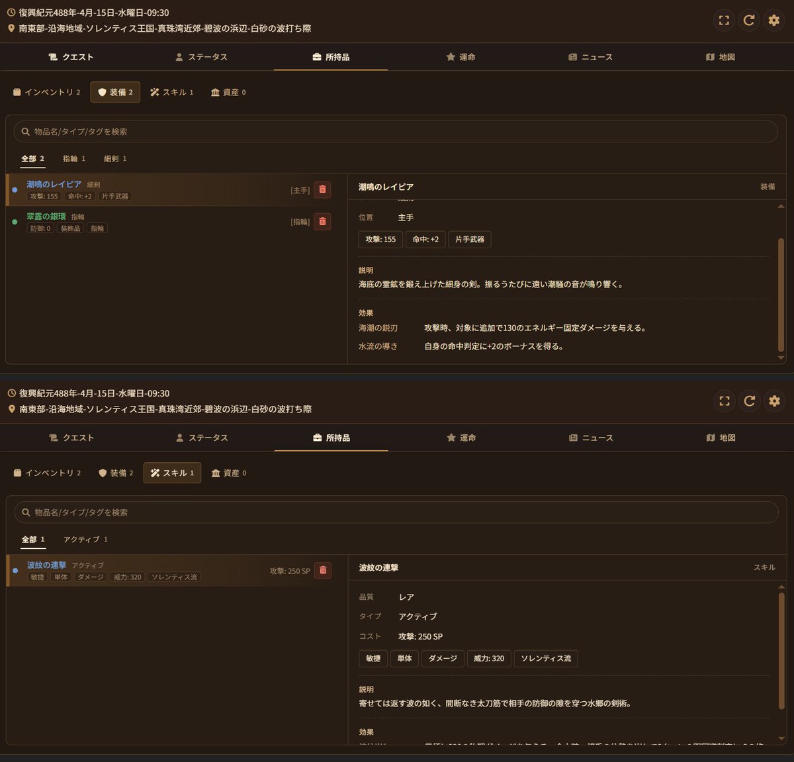
Task: Delete 波紋の連撃 with its trash icon
Action: 323,570
